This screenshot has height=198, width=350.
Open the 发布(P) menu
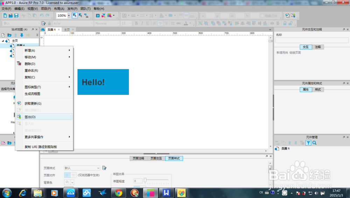pyautogui.click(x=72, y=9)
